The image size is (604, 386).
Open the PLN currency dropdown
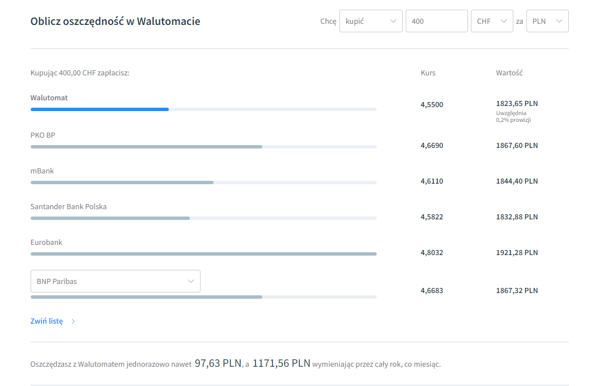547,21
